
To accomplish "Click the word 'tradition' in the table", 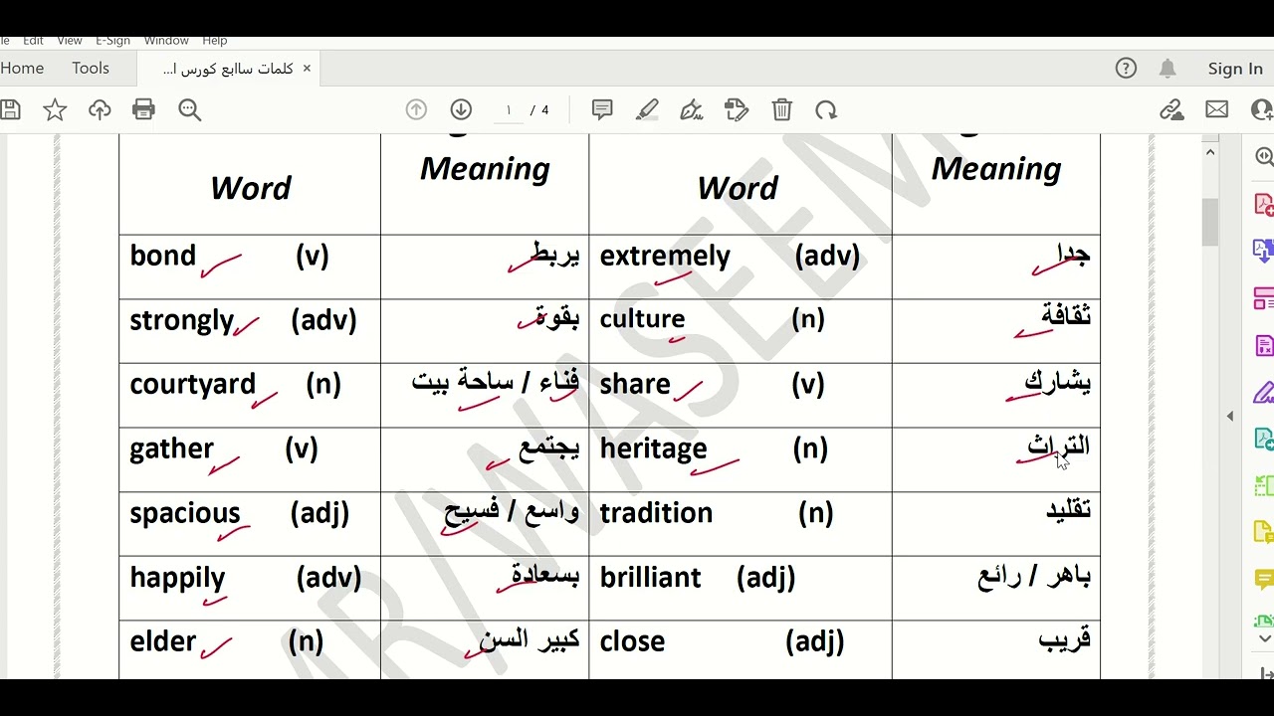I will point(657,513).
